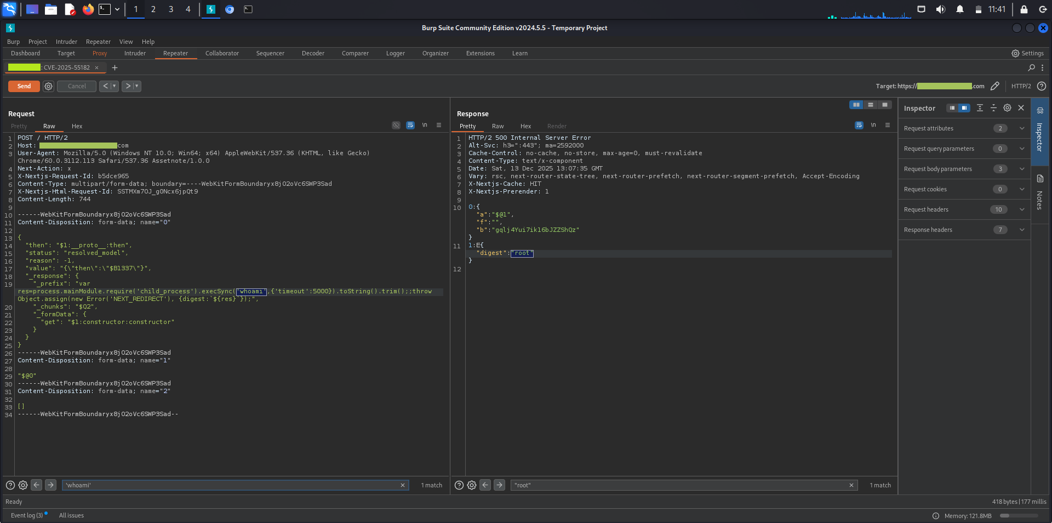
Task: Open the Repeater tab search magnifier
Action: (1032, 67)
